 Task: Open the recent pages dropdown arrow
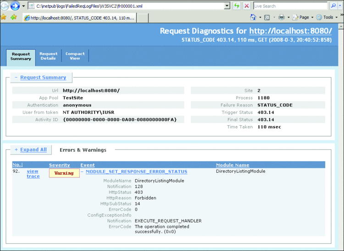23,6
